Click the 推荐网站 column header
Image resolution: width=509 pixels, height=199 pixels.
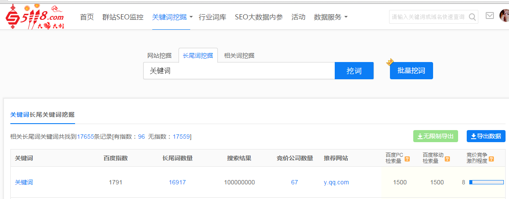point(336,159)
